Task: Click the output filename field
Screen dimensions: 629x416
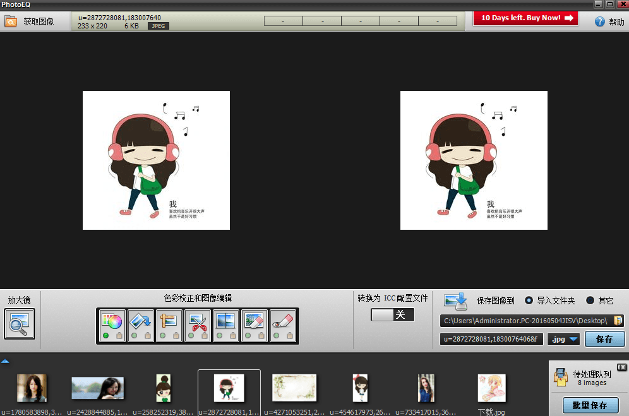Action: point(491,339)
